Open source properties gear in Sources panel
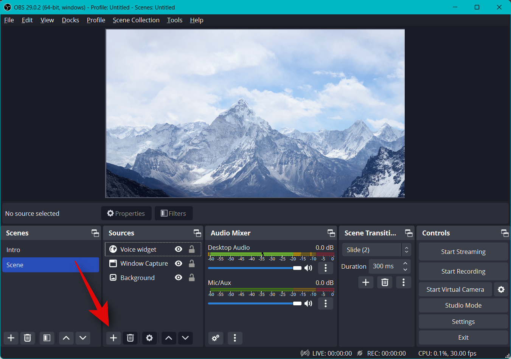Screen dimensions: 511x359 [x=149, y=338]
